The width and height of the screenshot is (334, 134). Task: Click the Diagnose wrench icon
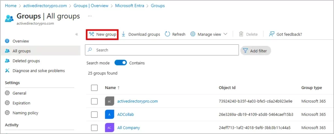[x=7, y=70]
